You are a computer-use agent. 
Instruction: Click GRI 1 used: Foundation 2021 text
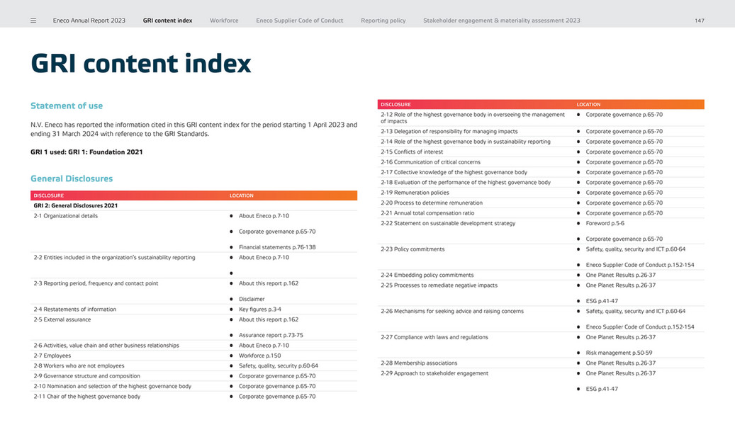click(x=86, y=152)
